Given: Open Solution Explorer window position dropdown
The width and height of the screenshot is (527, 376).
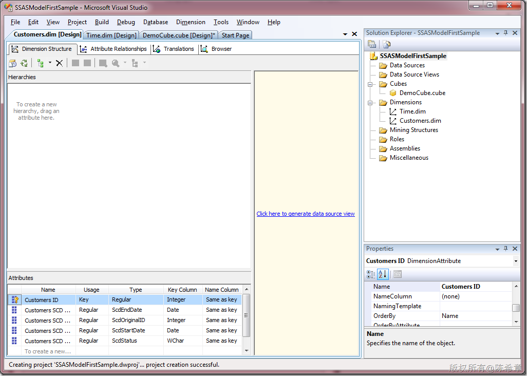Looking at the screenshot, I should (x=497, y=33).
